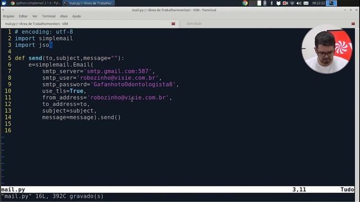Click the white notes panel icon

pyautogui.click(x=259, y=3)
